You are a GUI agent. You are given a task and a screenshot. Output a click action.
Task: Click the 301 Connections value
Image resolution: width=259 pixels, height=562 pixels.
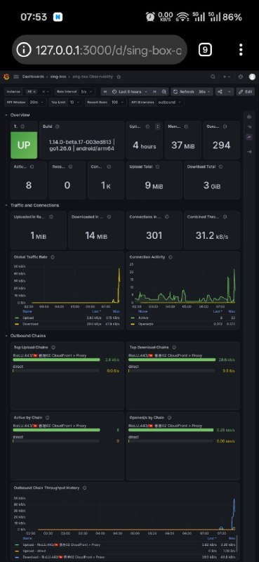154,235
